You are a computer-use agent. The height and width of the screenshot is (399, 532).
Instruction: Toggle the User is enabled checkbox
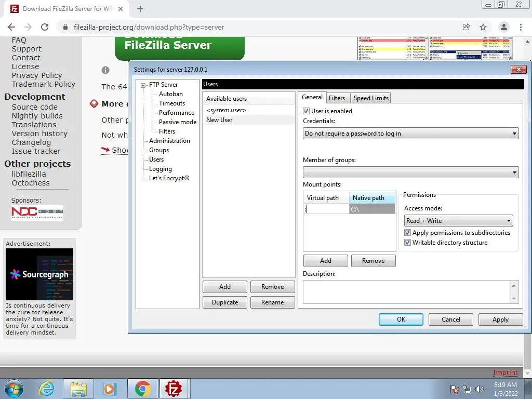(306, 111)
